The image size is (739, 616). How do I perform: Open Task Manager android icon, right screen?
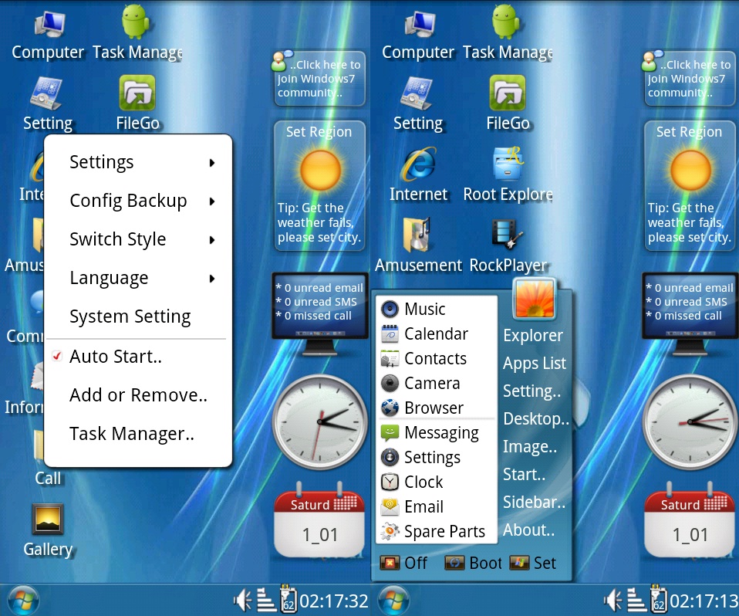point(506,22)
